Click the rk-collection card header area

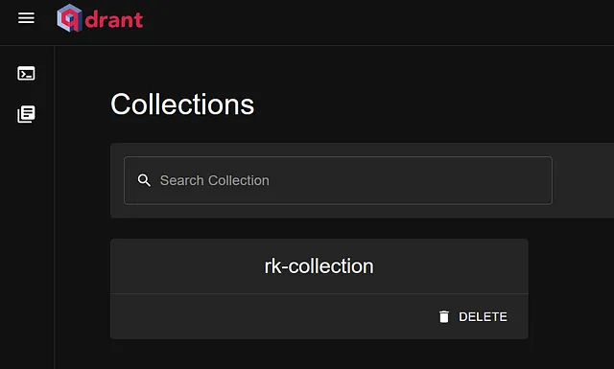319,266
